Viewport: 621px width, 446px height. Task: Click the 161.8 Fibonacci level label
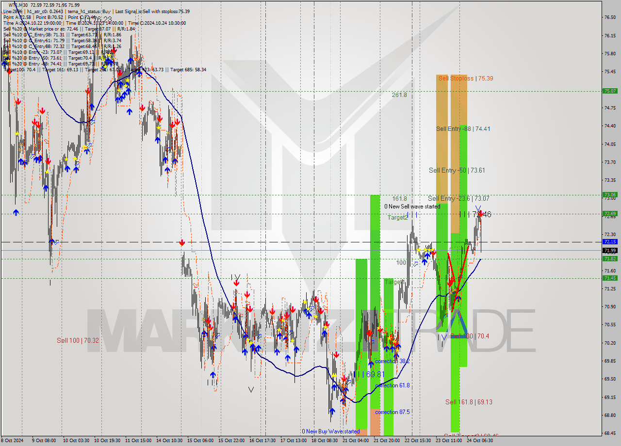coord(399,199)
